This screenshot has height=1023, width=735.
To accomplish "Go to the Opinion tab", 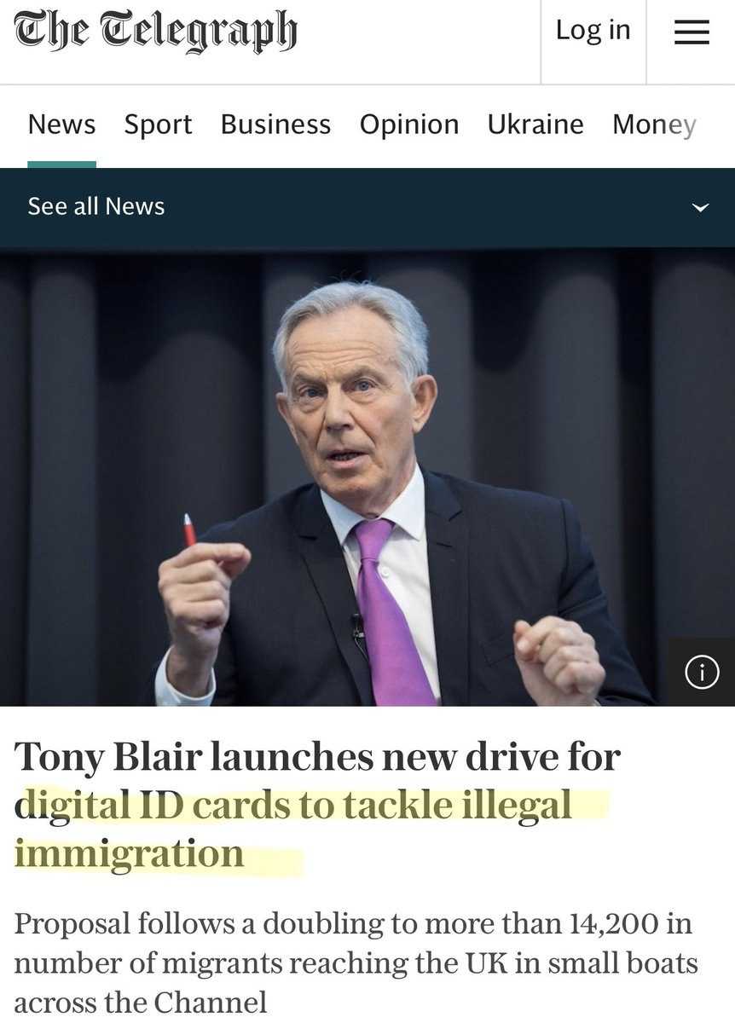I will pyautogui.click(x=409, y=124).
